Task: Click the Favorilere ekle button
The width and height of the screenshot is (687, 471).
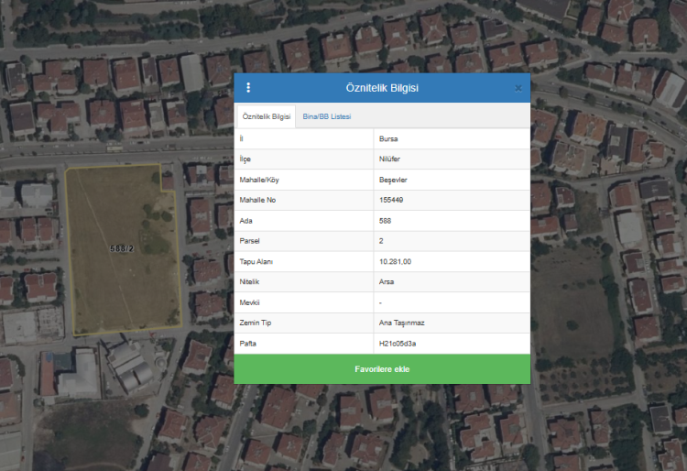Action: (382, 368)
